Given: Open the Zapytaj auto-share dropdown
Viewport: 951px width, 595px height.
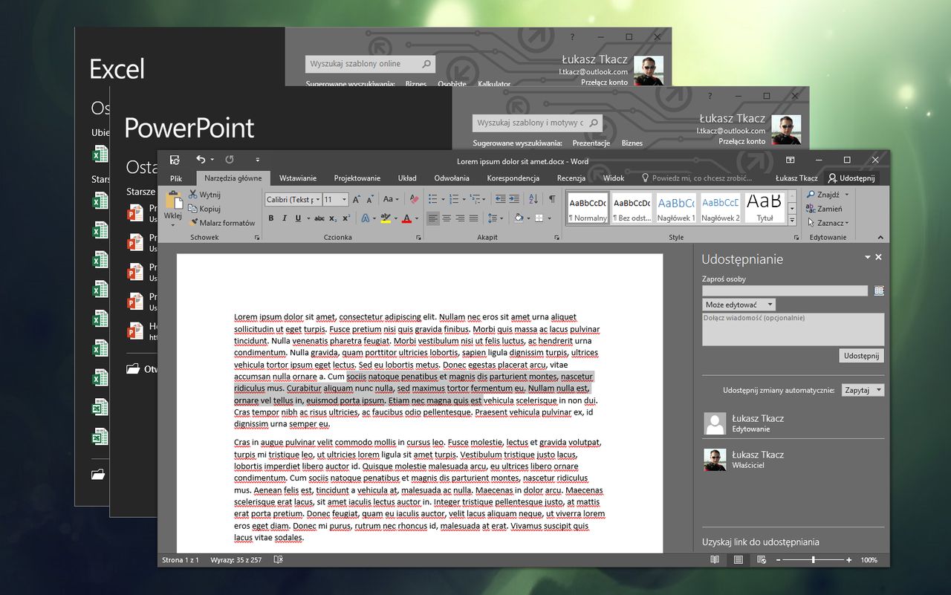Looking at the screenshot, I should click(863, 390).
